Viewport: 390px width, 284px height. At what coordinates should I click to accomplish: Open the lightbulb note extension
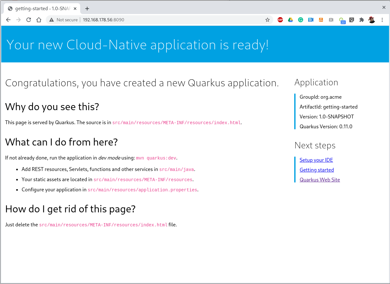click(x=352, y=20)
